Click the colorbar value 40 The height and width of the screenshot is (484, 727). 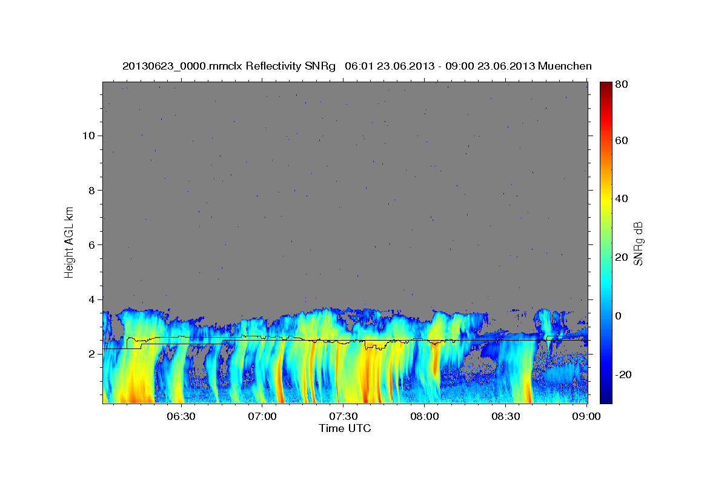(x=622, y=199)
